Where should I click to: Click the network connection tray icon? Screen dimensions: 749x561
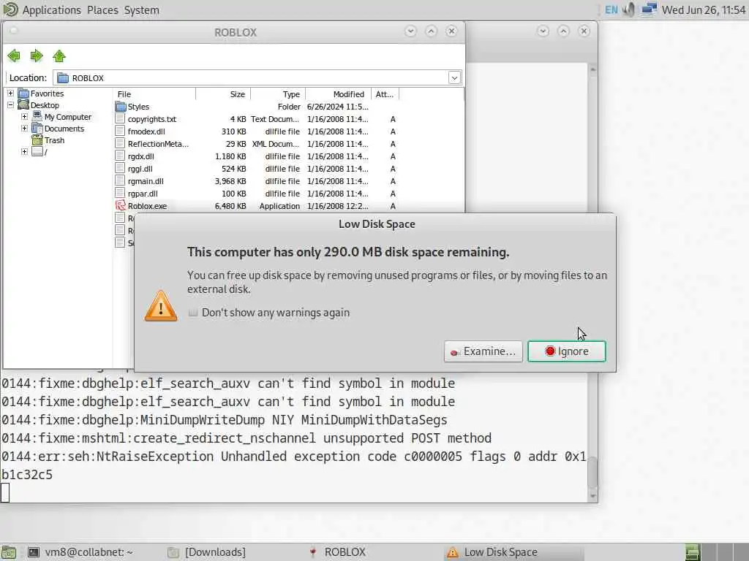pos(648,9)
